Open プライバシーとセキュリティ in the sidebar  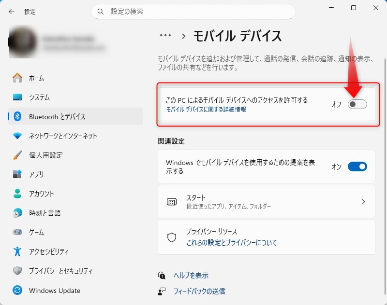(x=60, y=271)
